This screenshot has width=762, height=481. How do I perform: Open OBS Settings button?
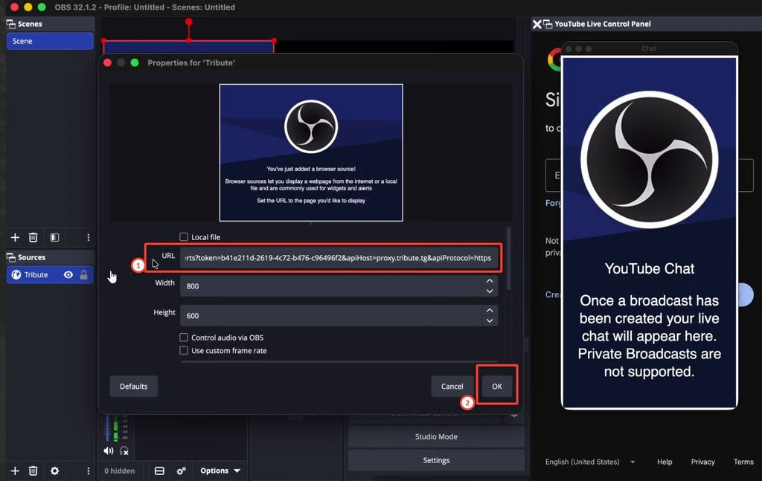click(x=436, y=460)
